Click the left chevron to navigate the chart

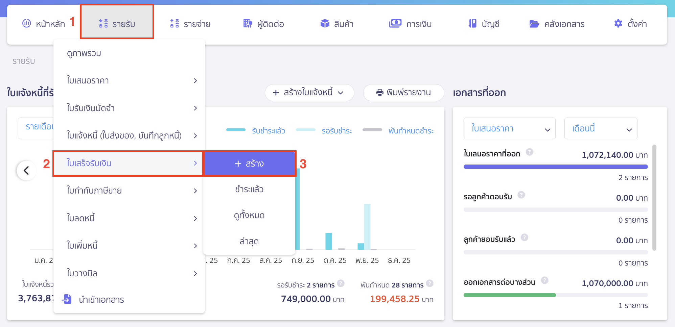point(26,171)
